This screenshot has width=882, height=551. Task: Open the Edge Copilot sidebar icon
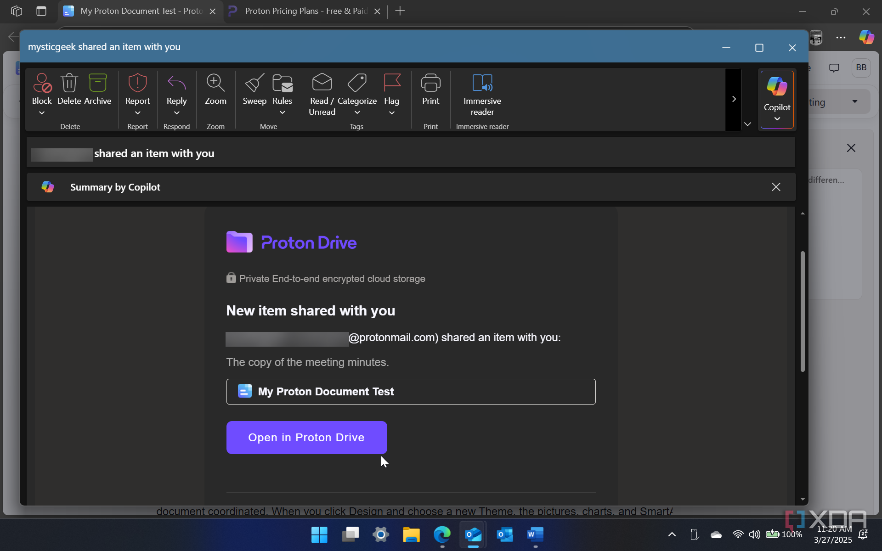tap(866, 37)
